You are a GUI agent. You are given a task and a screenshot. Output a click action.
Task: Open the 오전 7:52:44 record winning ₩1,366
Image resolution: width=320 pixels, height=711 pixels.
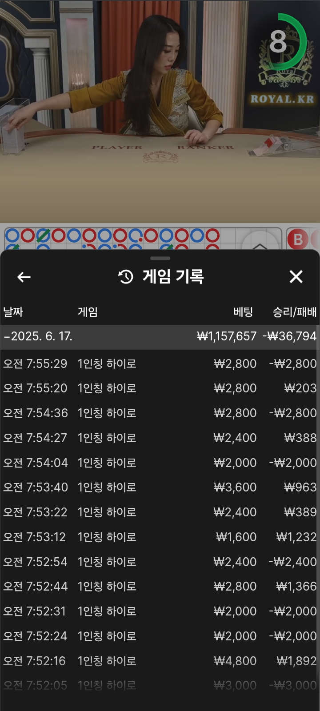[160, 587]
